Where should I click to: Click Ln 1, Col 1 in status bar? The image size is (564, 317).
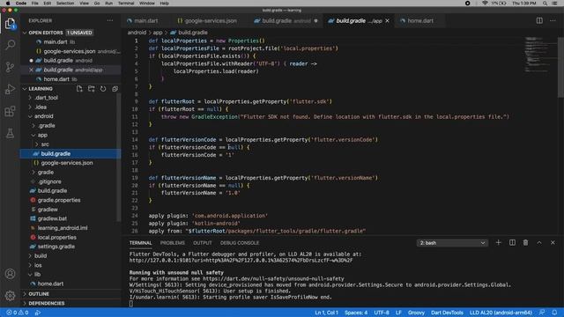(x=326, y=313)
